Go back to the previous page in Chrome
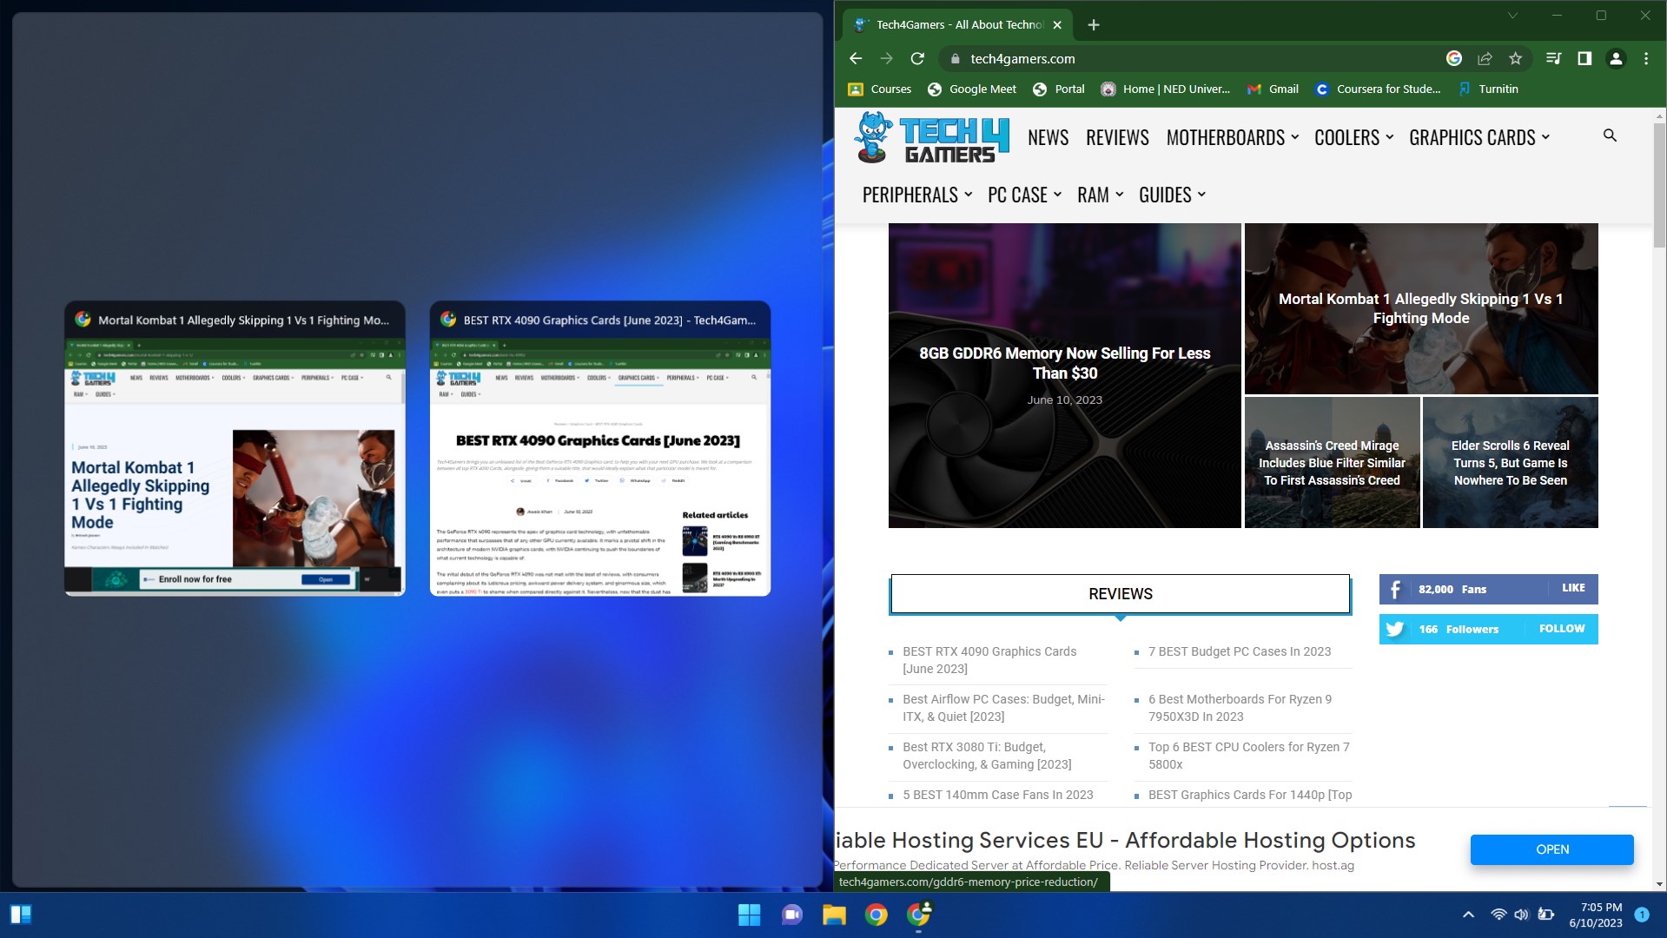 click(x=856, y=58)
